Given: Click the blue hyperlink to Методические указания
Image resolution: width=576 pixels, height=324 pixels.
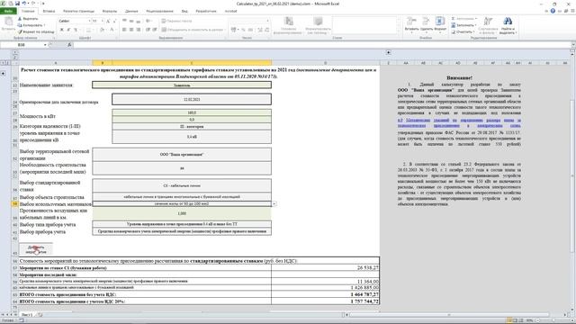Looking at the screenshot, I should [459, 122].
